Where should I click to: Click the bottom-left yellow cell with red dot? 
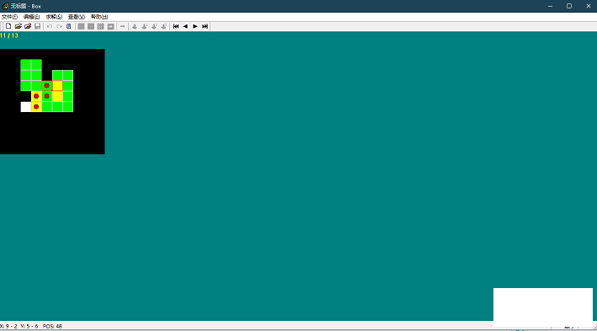(x=36, y=107)
